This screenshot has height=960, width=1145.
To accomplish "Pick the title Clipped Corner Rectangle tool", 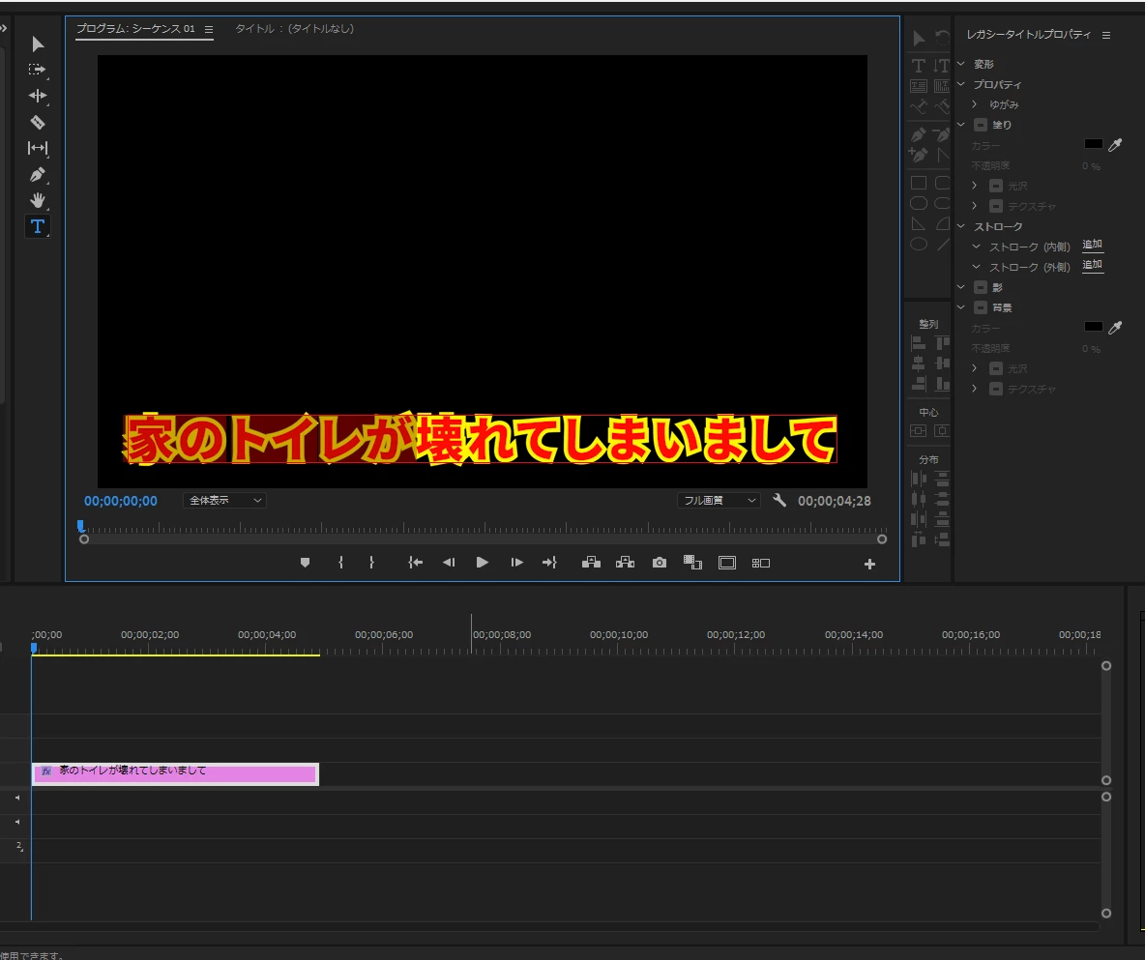I will [919, 203].
